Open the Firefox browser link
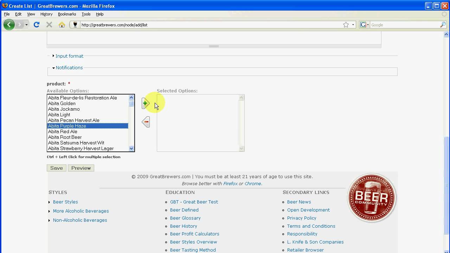The image size is (450, 253). [230, 183]
